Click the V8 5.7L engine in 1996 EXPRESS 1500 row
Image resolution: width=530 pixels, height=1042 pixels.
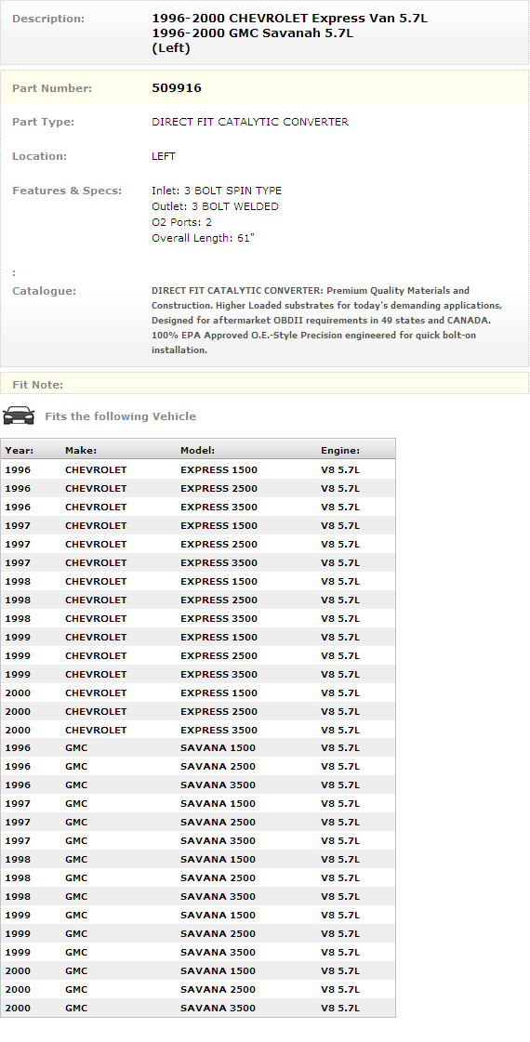point(340,469)
